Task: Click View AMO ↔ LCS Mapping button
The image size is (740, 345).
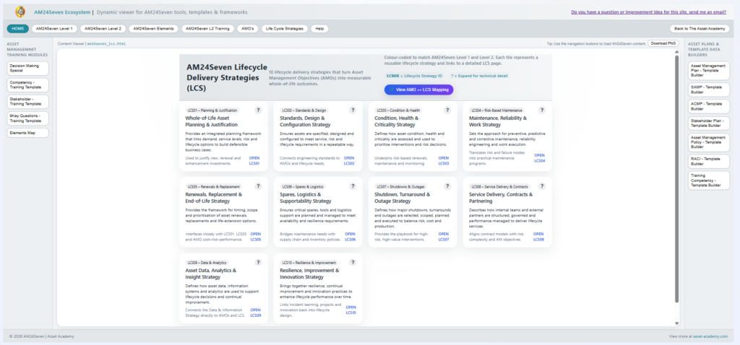Action: pos(419,89)
